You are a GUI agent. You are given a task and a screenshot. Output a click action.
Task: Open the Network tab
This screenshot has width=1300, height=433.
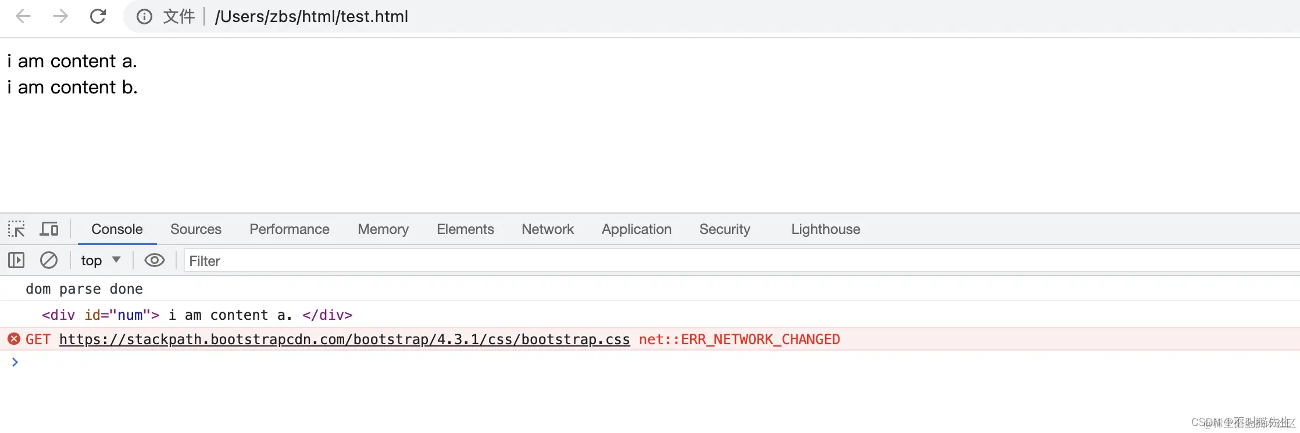point(548,229)
